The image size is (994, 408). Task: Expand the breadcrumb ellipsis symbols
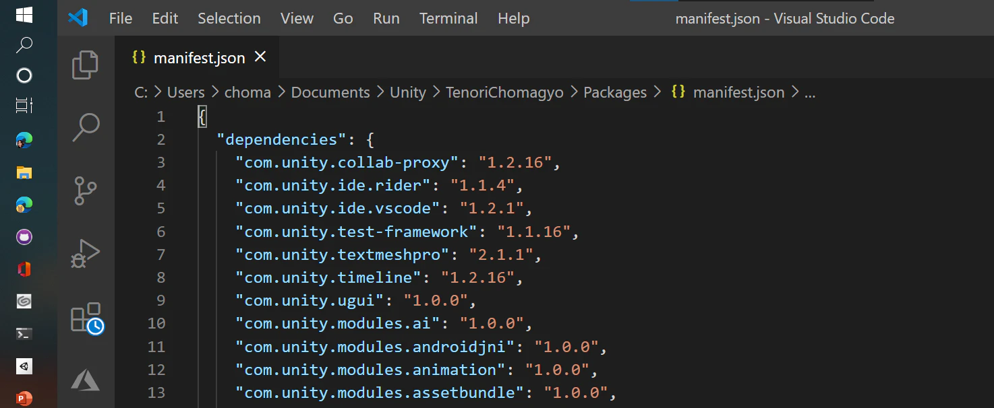click(x=811, y=93)
